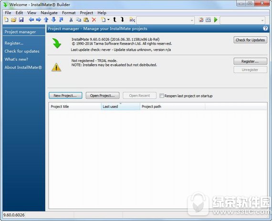Viewport: 272px width, 221px height.
Task: Click the 'Last update check: never' text
Action: tap(91, 50)
